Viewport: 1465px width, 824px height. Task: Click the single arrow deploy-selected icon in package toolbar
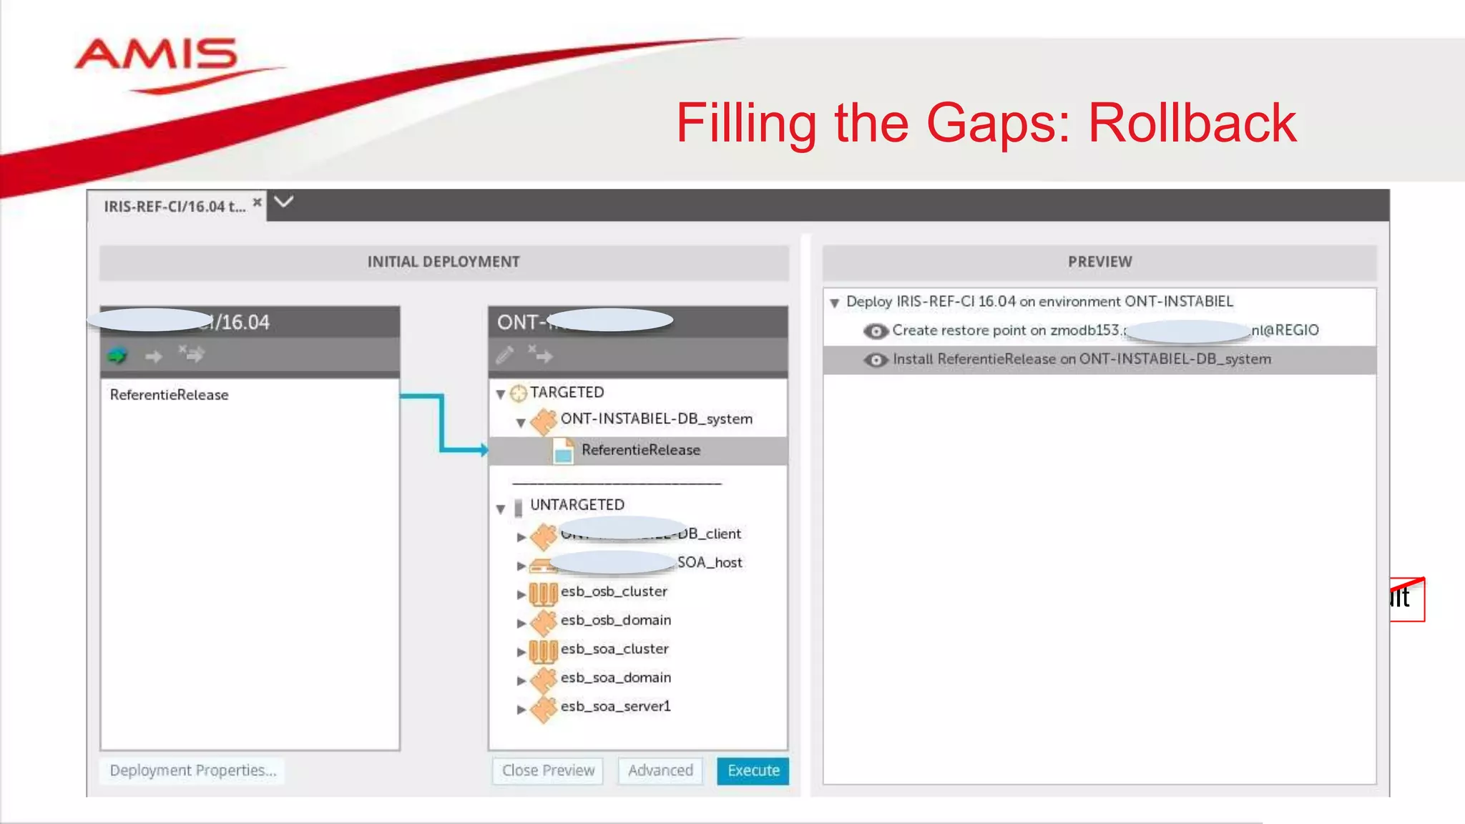(x=154, y=356)
